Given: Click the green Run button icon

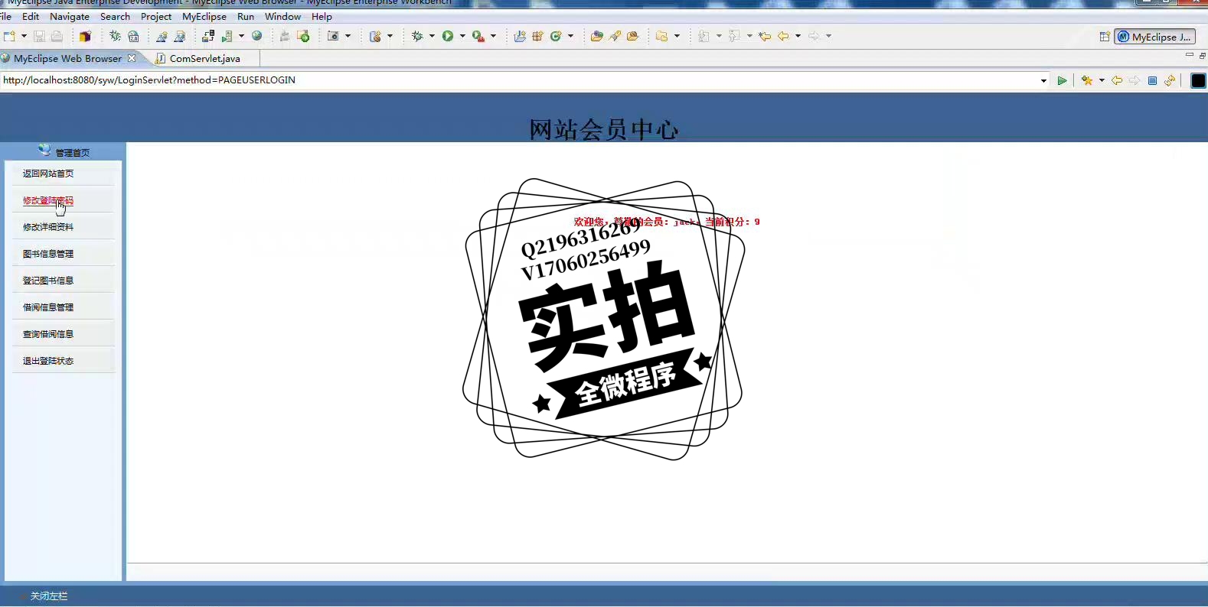Looking at the screenshot, I should (448, 36).
